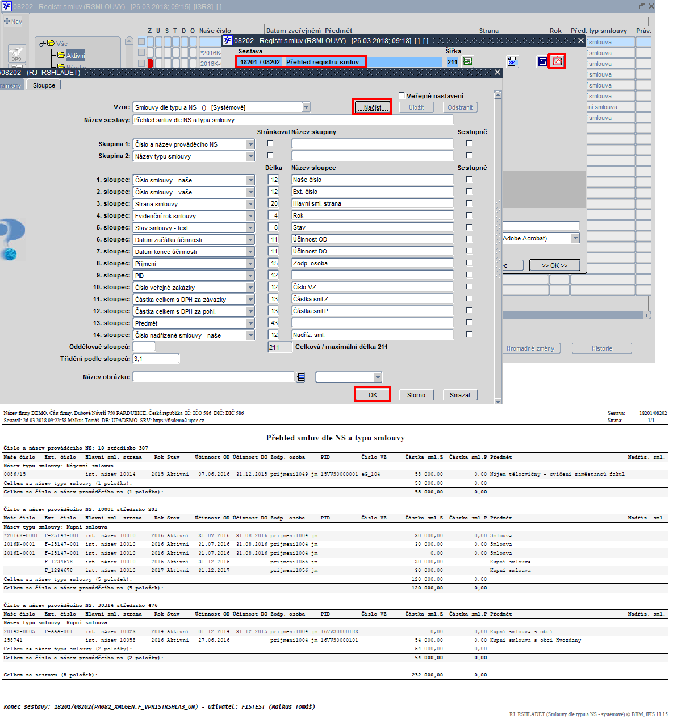
Task: Open the 13. sloupec Předmět dropdown
Action: [x=250, y=323]
